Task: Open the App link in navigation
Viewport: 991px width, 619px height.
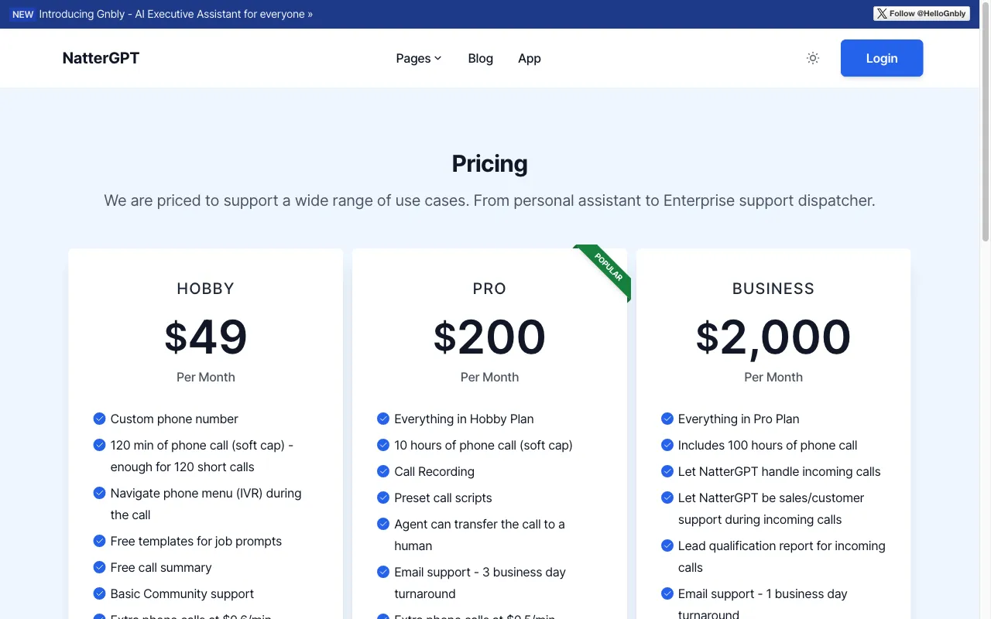Action: point(530,58)
